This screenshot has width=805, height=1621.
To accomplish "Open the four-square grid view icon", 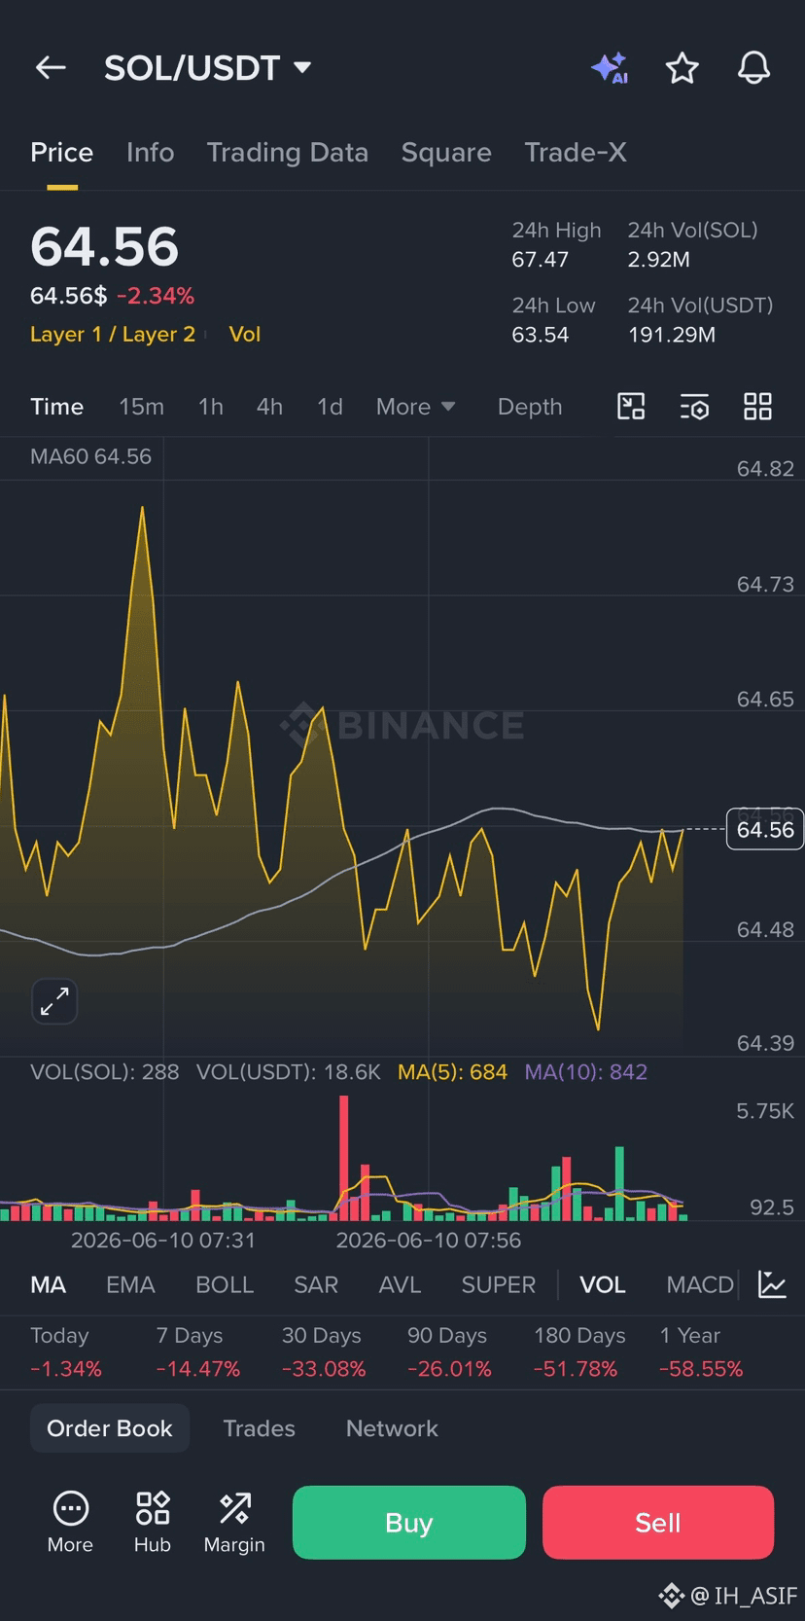I will pos(757,407).
